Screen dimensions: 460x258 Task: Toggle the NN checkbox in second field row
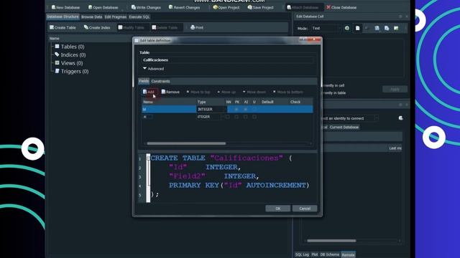click(228, 117)
